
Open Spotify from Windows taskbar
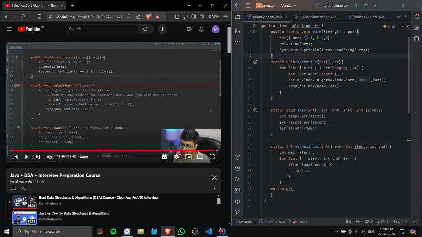[x=113, y=231]
